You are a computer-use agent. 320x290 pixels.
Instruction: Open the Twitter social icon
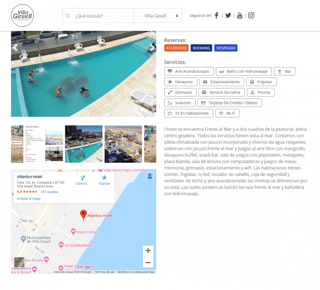pyautogui.click(x=228, y=16)
